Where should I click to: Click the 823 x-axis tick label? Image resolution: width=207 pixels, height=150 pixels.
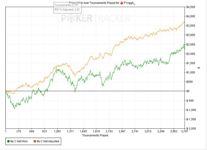(x=44, y=131)
